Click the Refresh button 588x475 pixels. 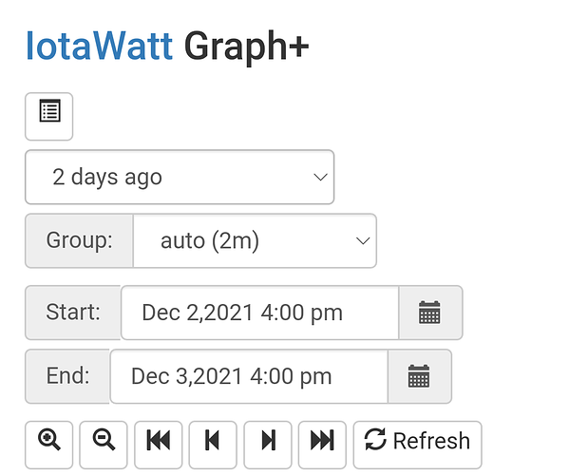tap(417, 445)
